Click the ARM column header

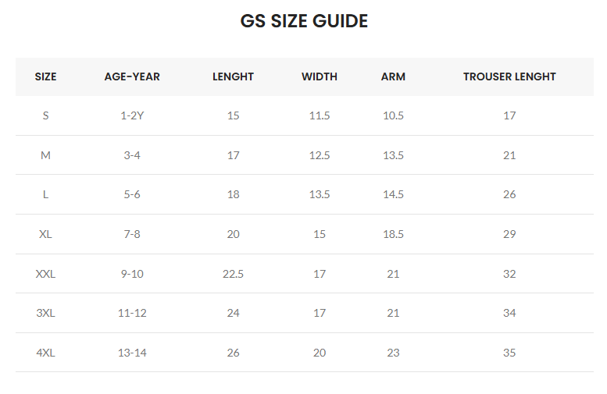393,76
